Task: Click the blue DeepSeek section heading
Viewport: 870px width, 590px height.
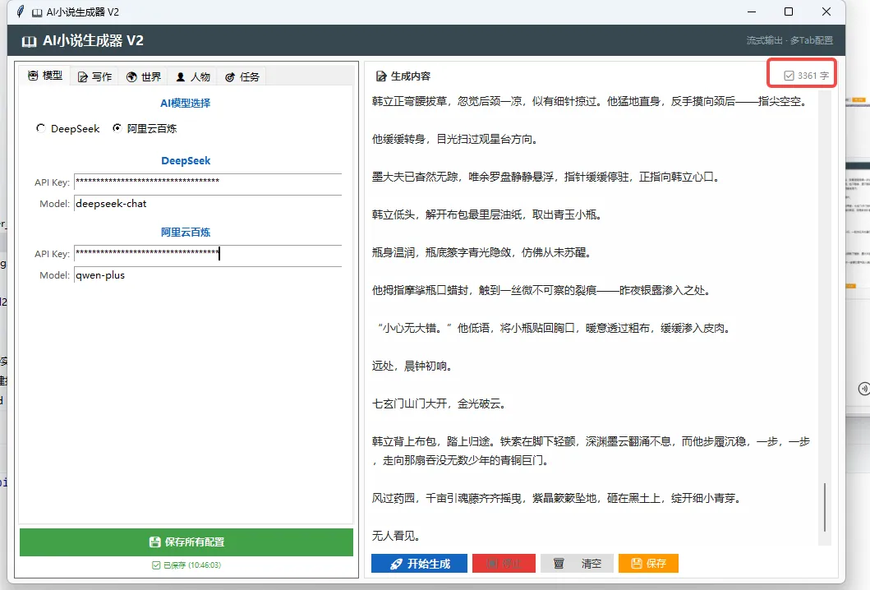Action: click(186, 160)
